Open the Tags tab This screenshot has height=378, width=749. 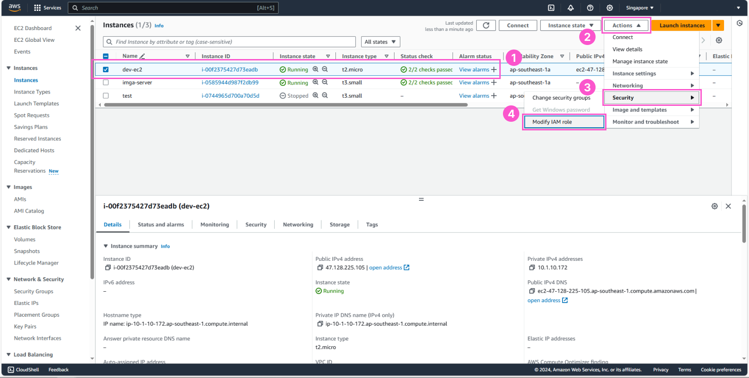click(372, 225)
